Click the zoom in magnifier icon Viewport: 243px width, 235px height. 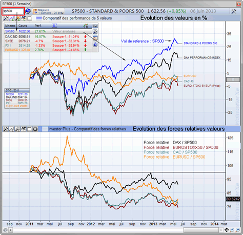point(237,230)
